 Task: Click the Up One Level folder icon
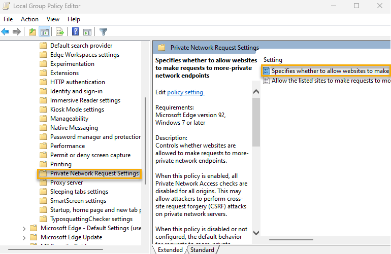click(x=32, y=32)
